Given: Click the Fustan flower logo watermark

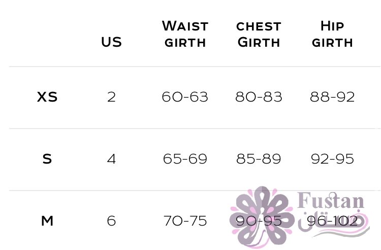Looking at the screenshot, I should pyautogui.click(x=262, y=217).
